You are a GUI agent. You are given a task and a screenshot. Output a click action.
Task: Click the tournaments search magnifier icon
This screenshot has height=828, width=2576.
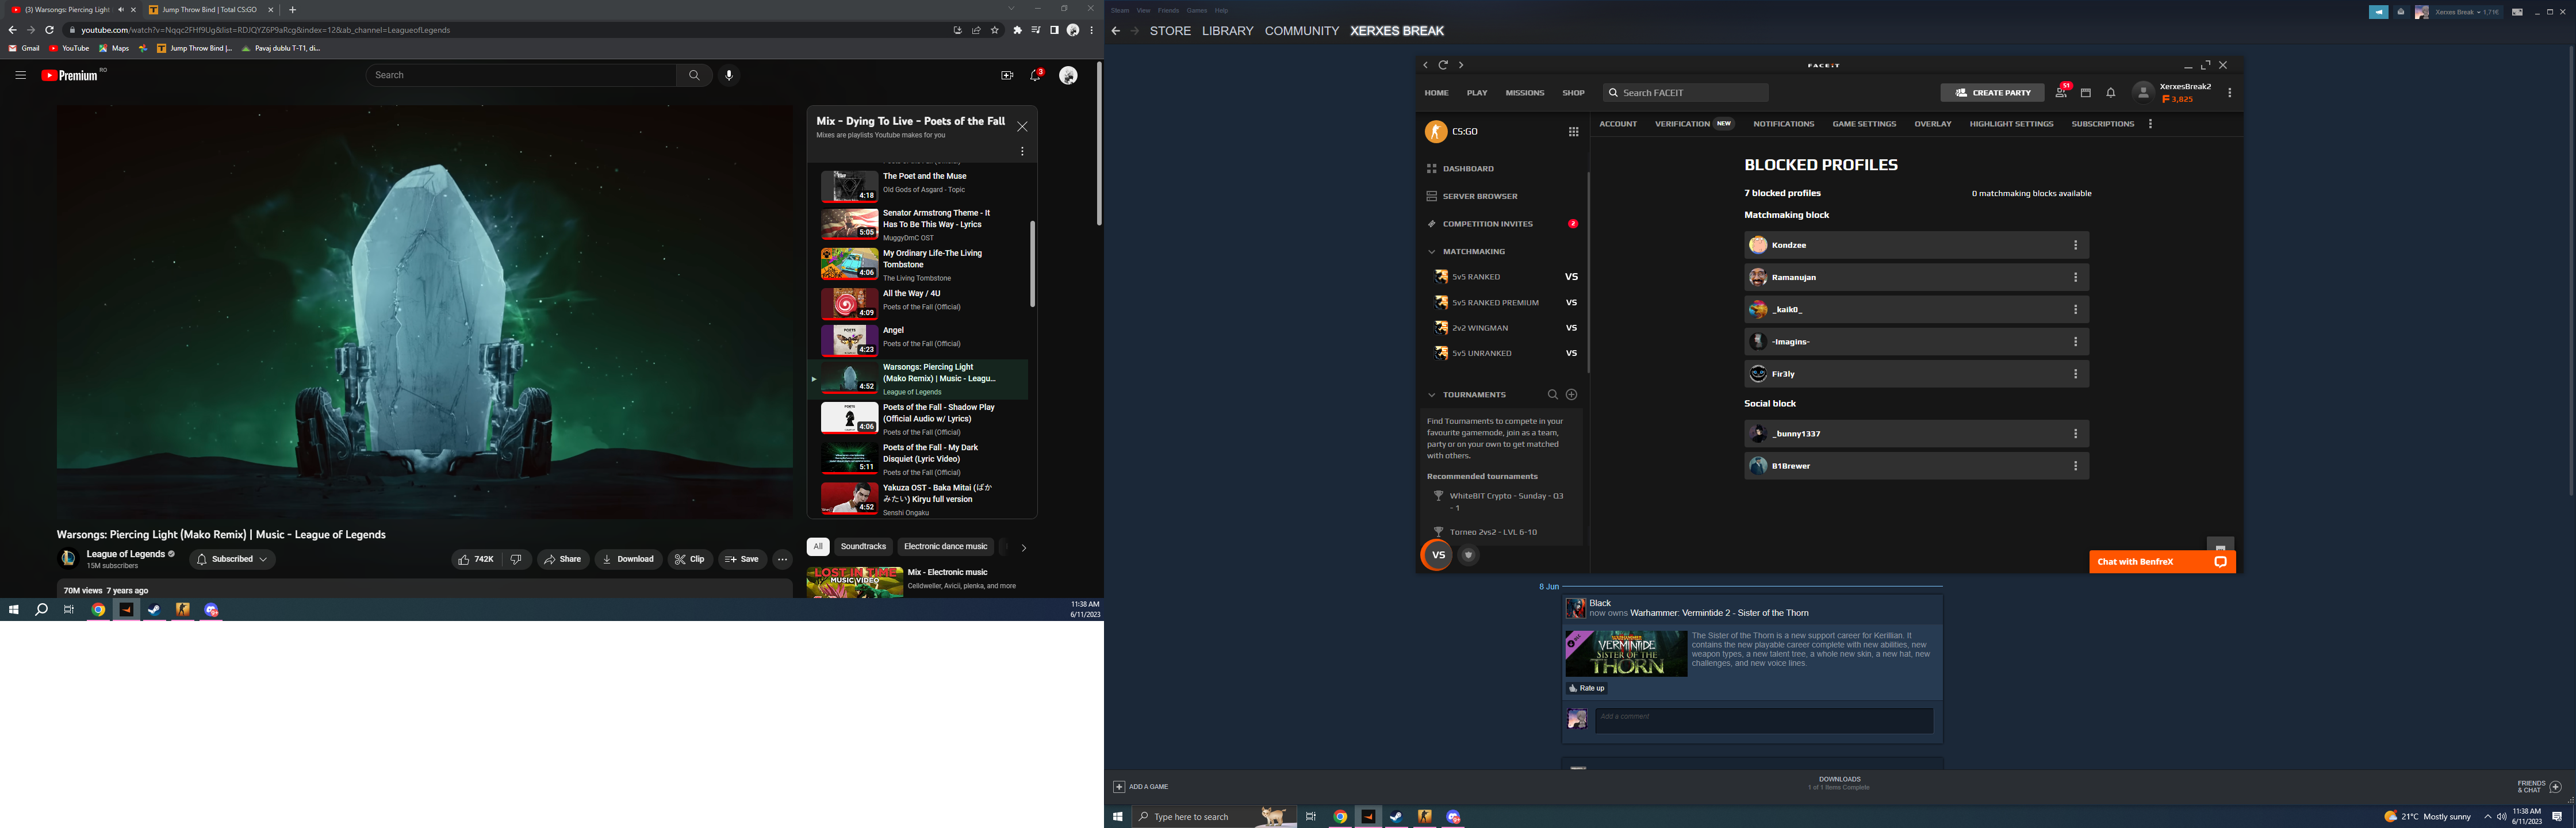1553,395
